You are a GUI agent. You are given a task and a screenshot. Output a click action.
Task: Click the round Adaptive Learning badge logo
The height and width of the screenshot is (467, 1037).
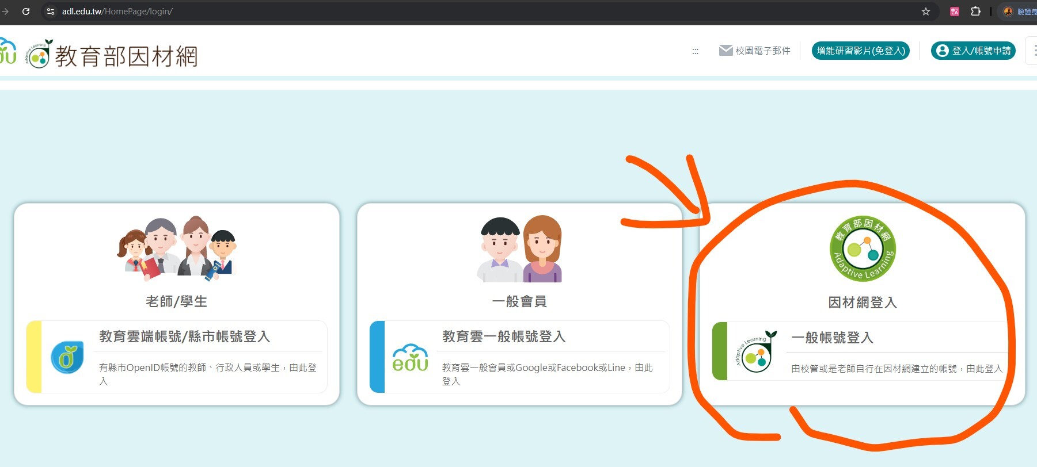click(863, 248)
